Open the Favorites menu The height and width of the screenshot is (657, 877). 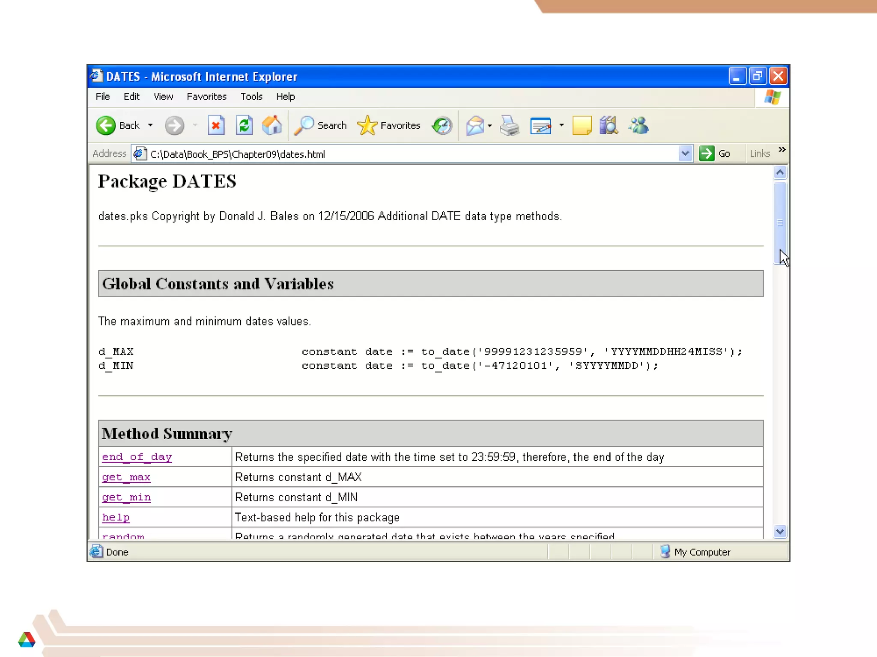(206, 97)
